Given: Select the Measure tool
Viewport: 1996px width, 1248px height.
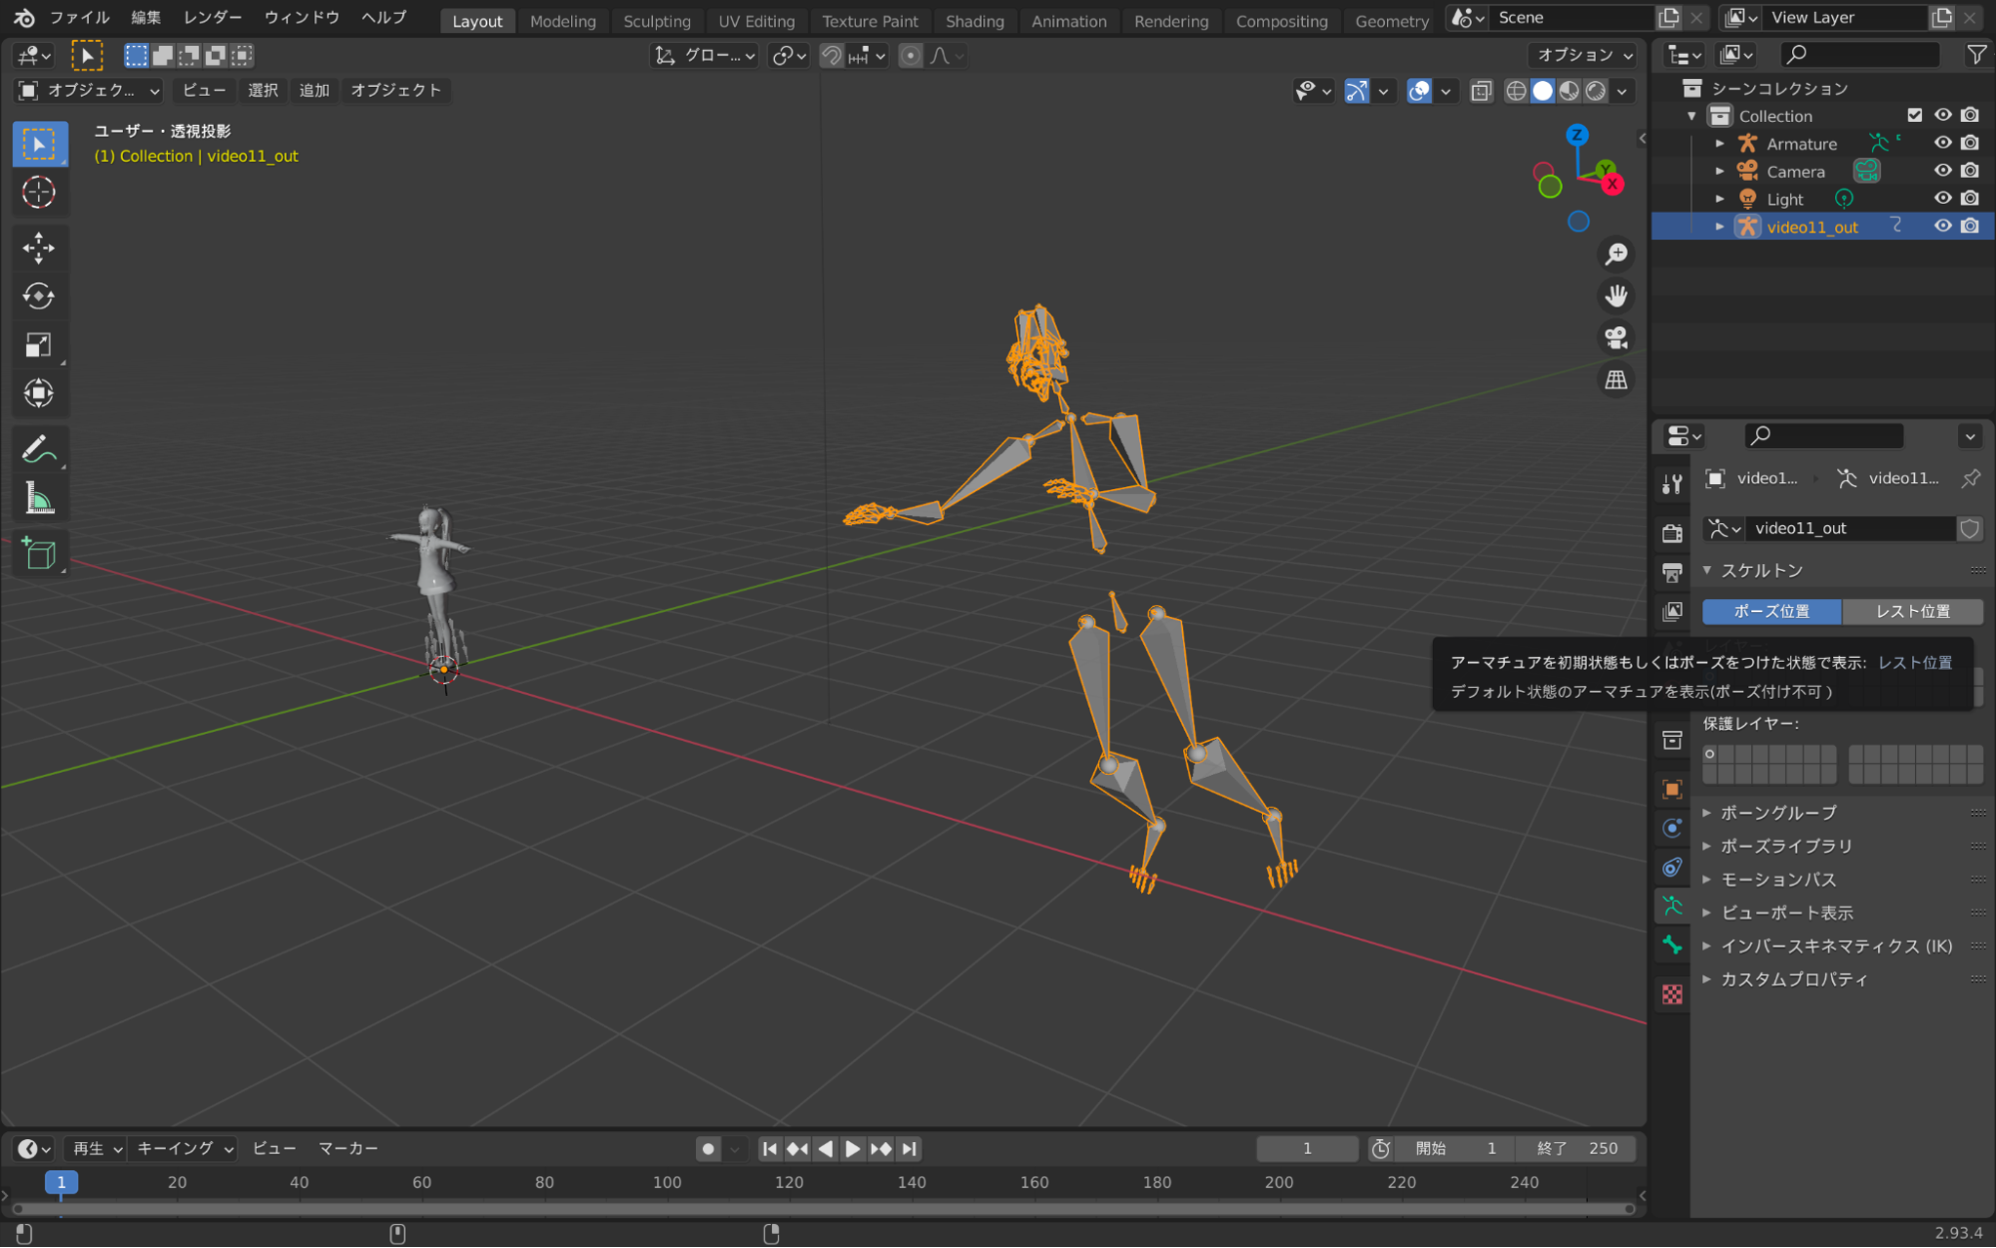Looking at the screenshot, I should (39, 498).
